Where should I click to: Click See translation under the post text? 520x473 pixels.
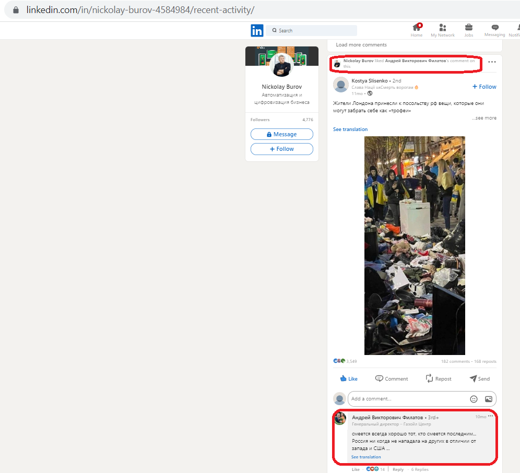350,129
